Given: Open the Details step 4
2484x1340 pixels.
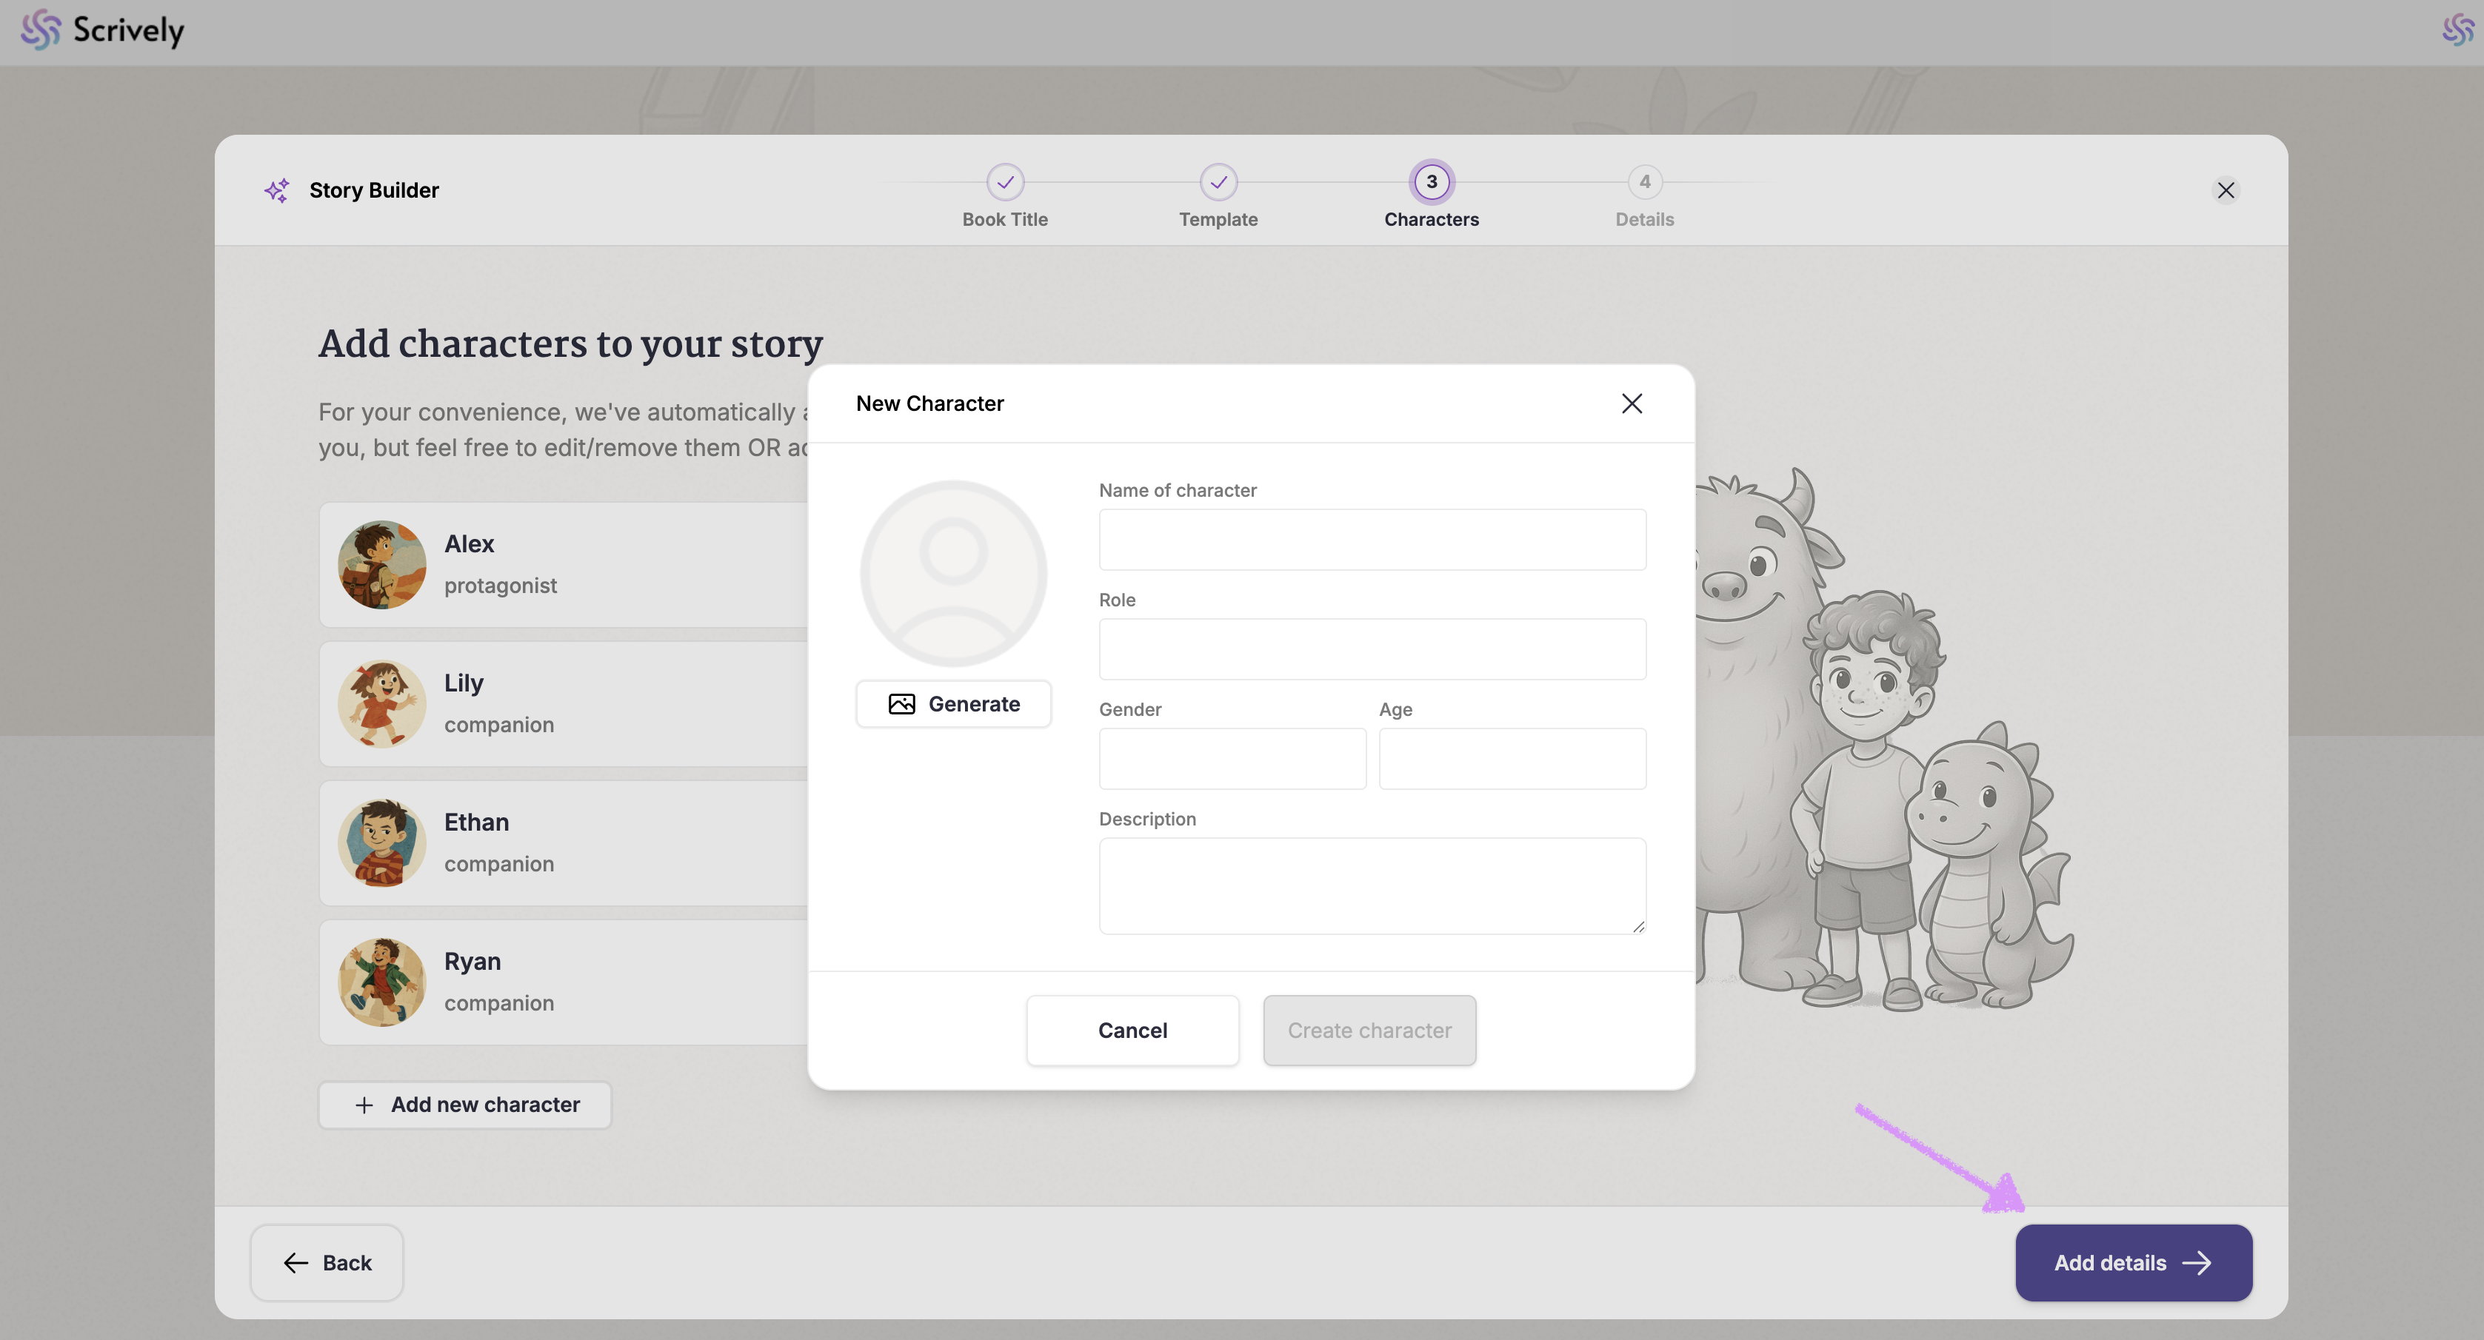Looking at the screenshot, I should tap(1644, 182).
